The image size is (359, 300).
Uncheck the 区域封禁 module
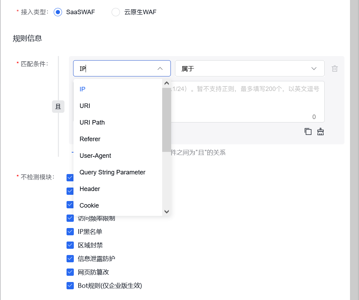[70, 245]
